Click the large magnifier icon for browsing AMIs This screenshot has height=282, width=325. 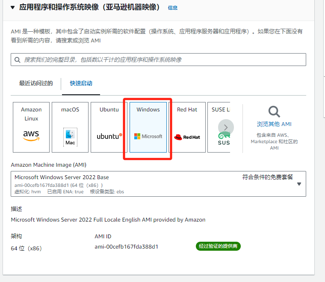tap(274, 112)
